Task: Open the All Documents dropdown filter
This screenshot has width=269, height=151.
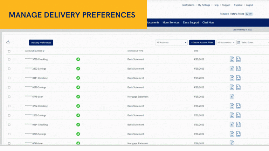Action: (226, 43)
